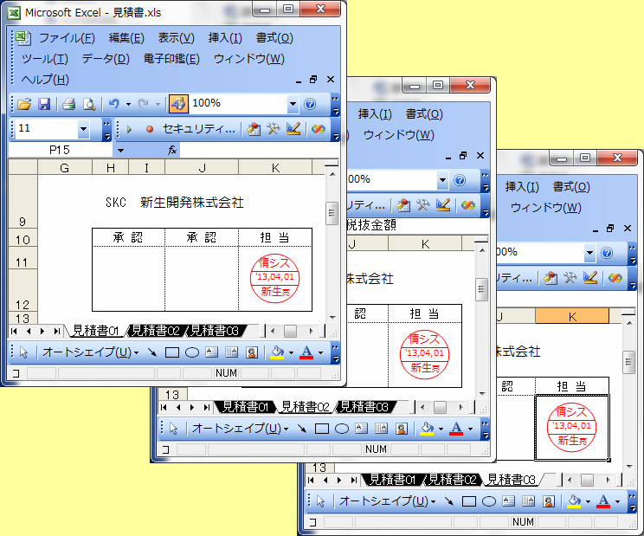Image resolution: width=644 pixels, height=536 pixels.
Task: Select the arrow pointer tool in front drawing toolbar
Action: [x=23, y=352]
